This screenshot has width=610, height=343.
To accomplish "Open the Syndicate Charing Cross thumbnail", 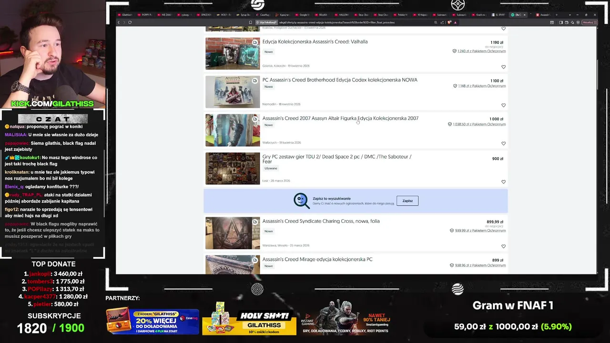I will pyautogui.click(x=233, y=233).
